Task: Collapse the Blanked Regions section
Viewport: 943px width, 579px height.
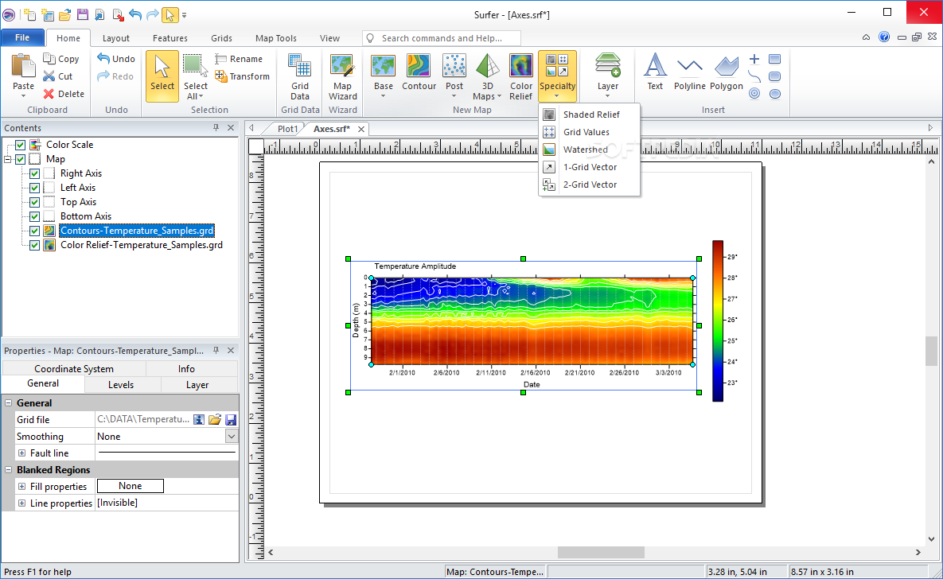Action: point(9,469)
